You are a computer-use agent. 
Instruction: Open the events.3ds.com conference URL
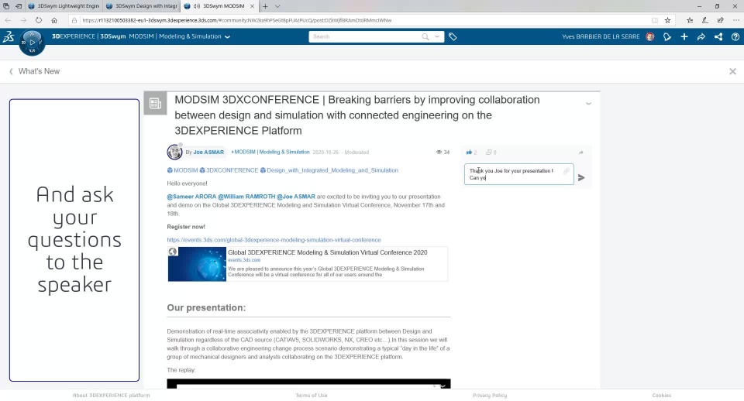(x=274, y=240)
